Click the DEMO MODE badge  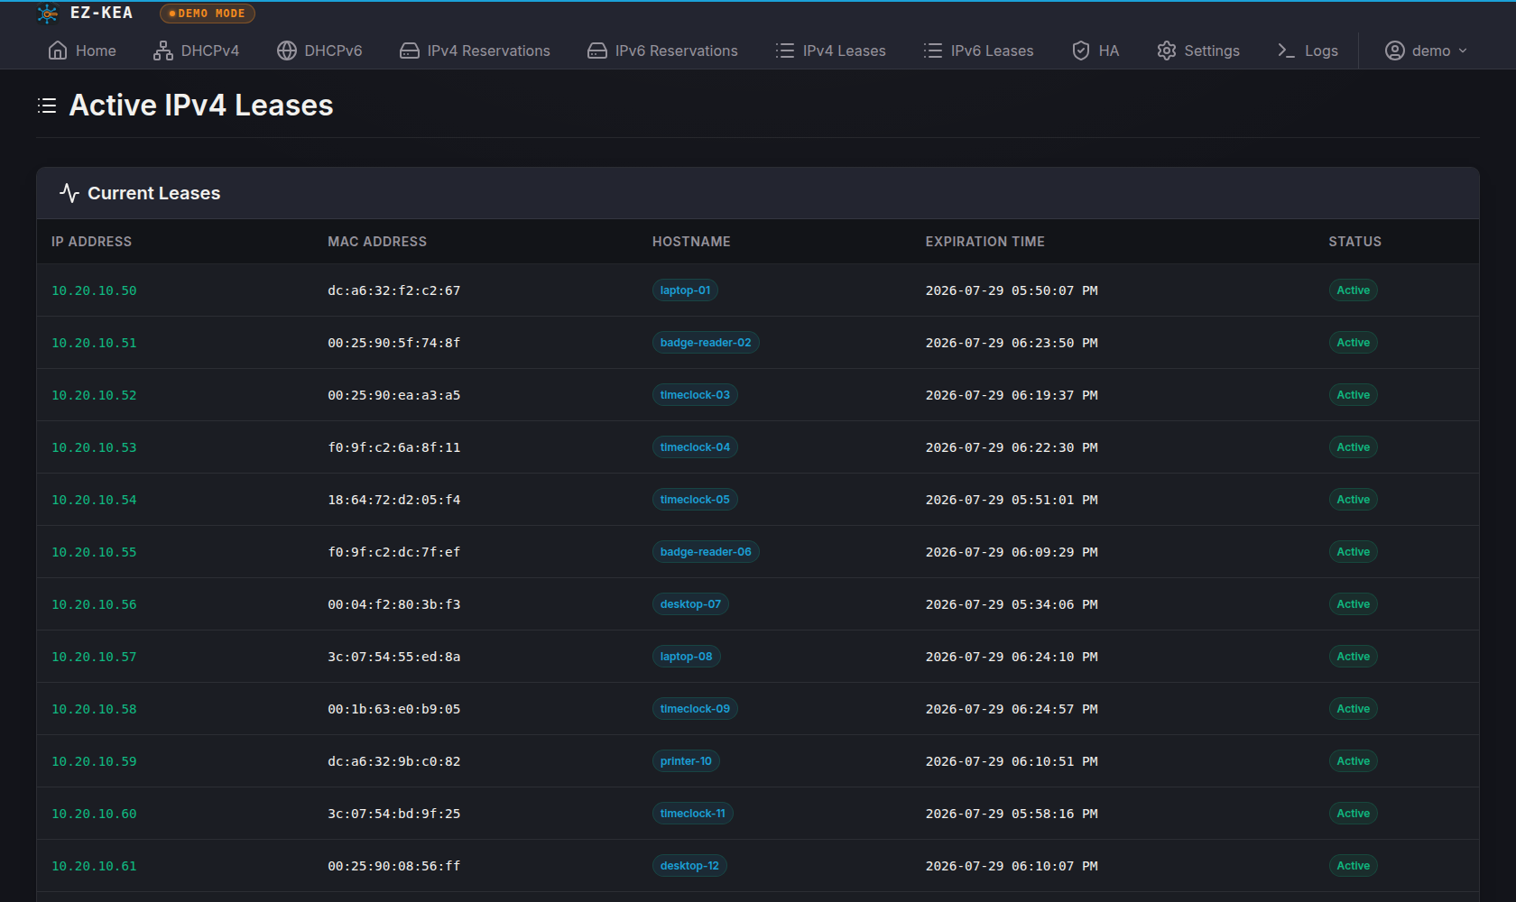tap(208, 14)
